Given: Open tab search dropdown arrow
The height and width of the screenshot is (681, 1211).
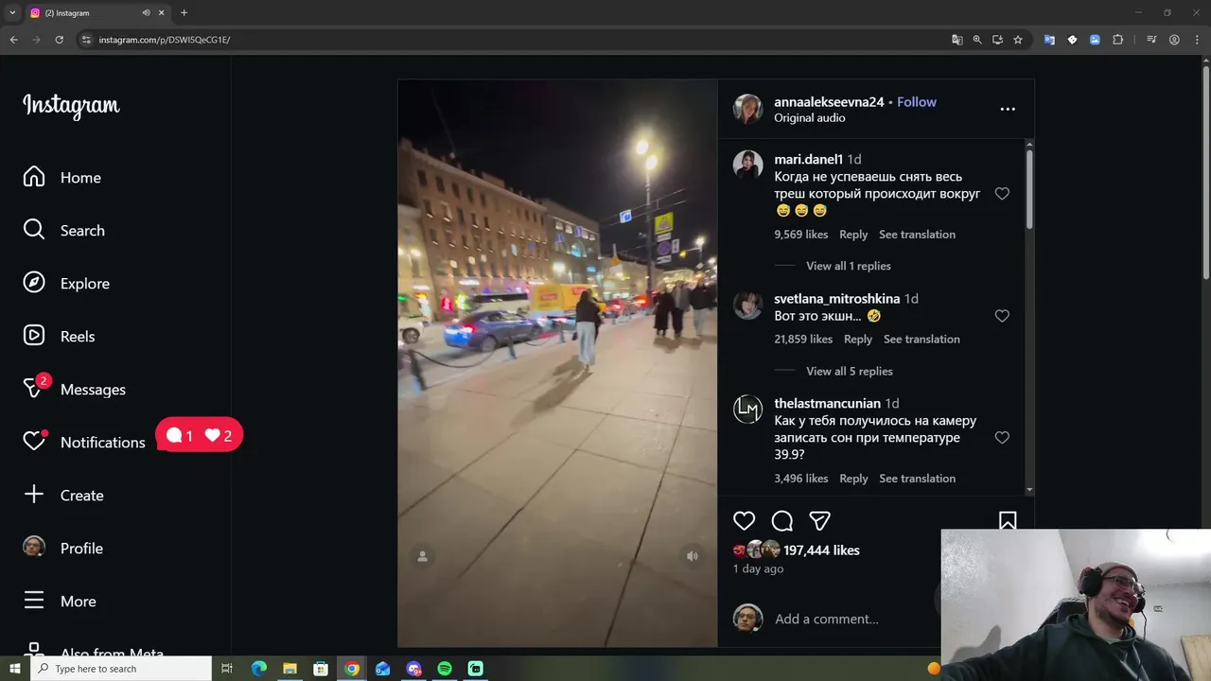Looking at the screenshot, I should pyautogui.click(x=12, y=13).
